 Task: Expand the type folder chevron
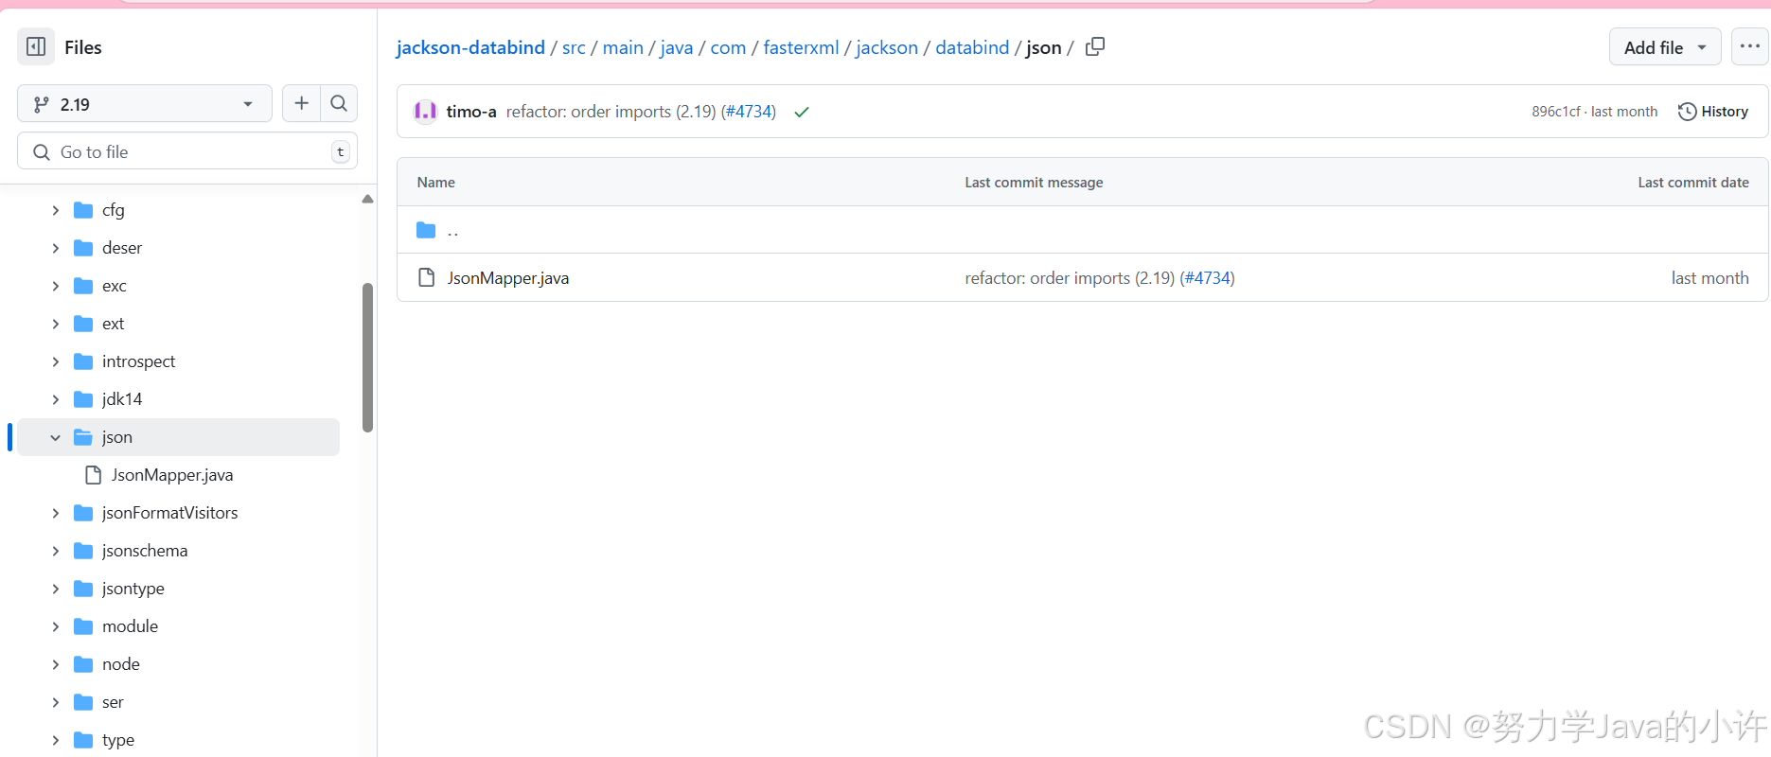click(55, 740)
